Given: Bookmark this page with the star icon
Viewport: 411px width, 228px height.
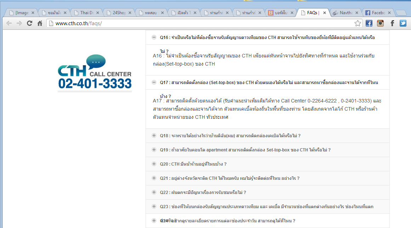Looking at the screenshot, I should pyautogui.click(x=358, y=23).
